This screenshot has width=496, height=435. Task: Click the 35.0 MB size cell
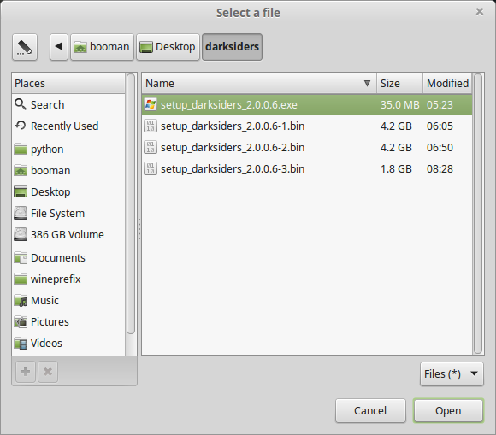400,104
